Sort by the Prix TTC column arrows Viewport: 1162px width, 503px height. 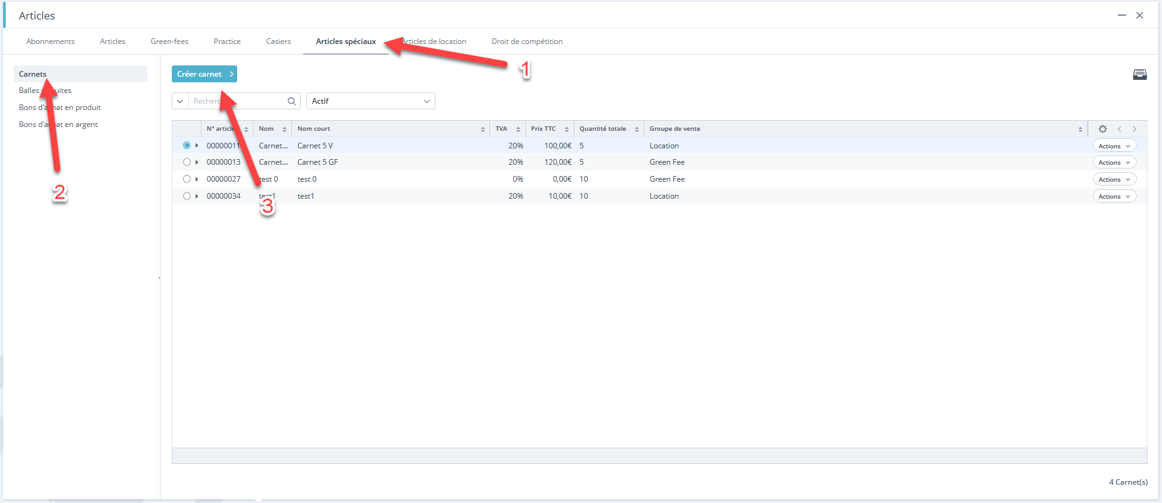pyautogui.click(x=566, y=129)
